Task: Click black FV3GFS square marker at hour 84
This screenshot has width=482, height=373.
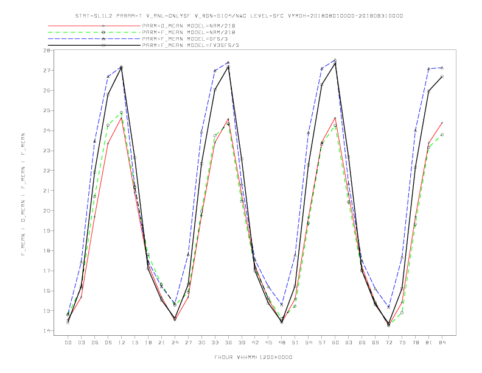Action: [x=442, y=76]
